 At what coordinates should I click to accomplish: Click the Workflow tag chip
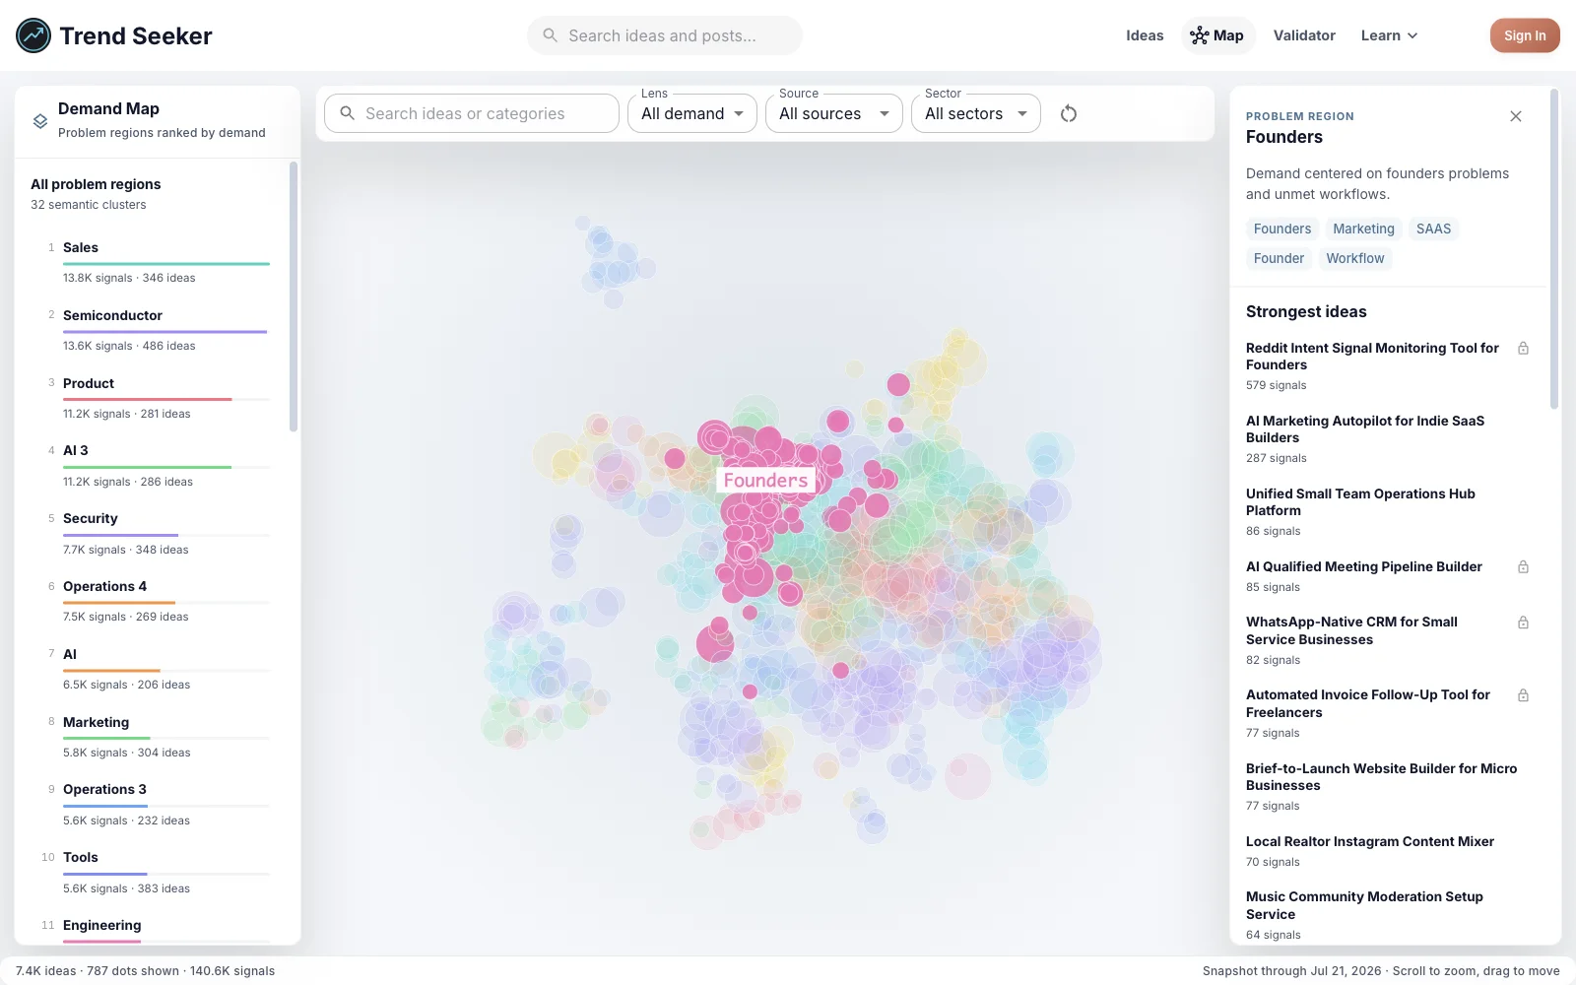click(1354, 258)
